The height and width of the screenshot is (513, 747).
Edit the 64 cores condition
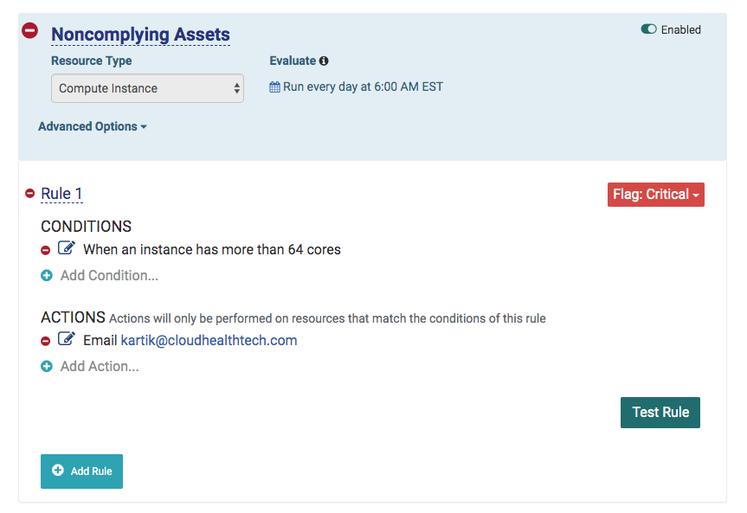67,249
